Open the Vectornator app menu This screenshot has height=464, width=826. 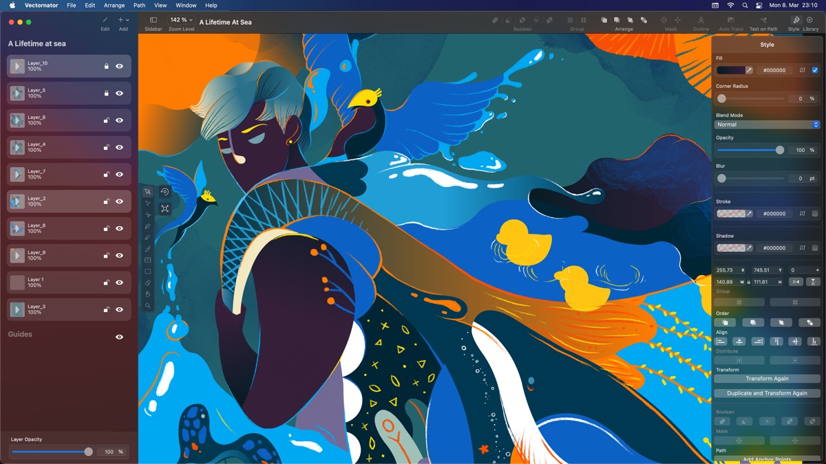[40, 5]
